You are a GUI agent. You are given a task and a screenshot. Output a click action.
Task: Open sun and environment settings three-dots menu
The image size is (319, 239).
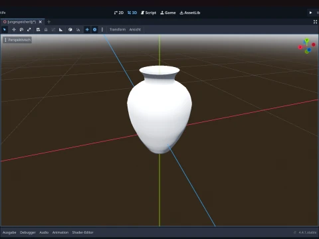click(102, 29)
